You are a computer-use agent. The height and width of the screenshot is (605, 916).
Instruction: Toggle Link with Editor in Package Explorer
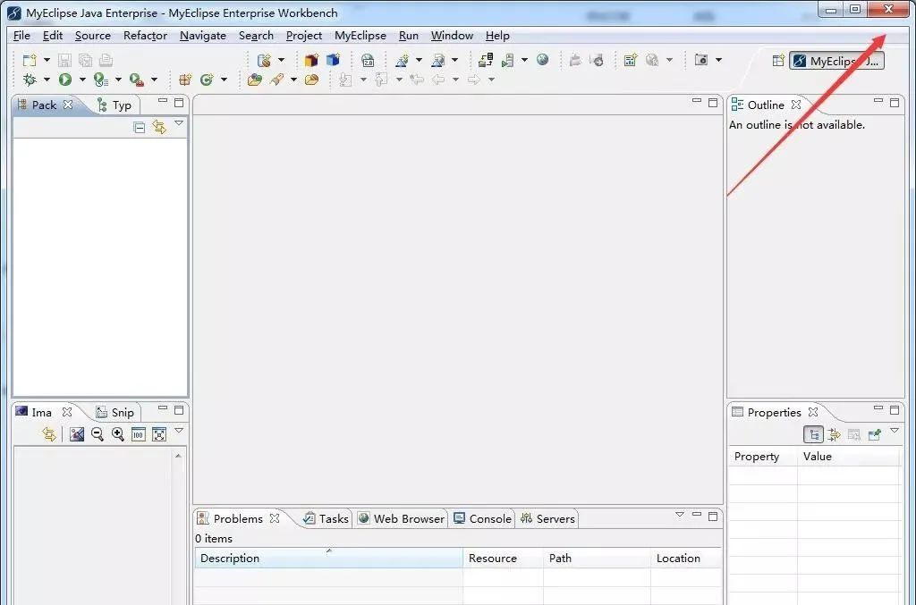pyautogui.click(x=159, y=128)
